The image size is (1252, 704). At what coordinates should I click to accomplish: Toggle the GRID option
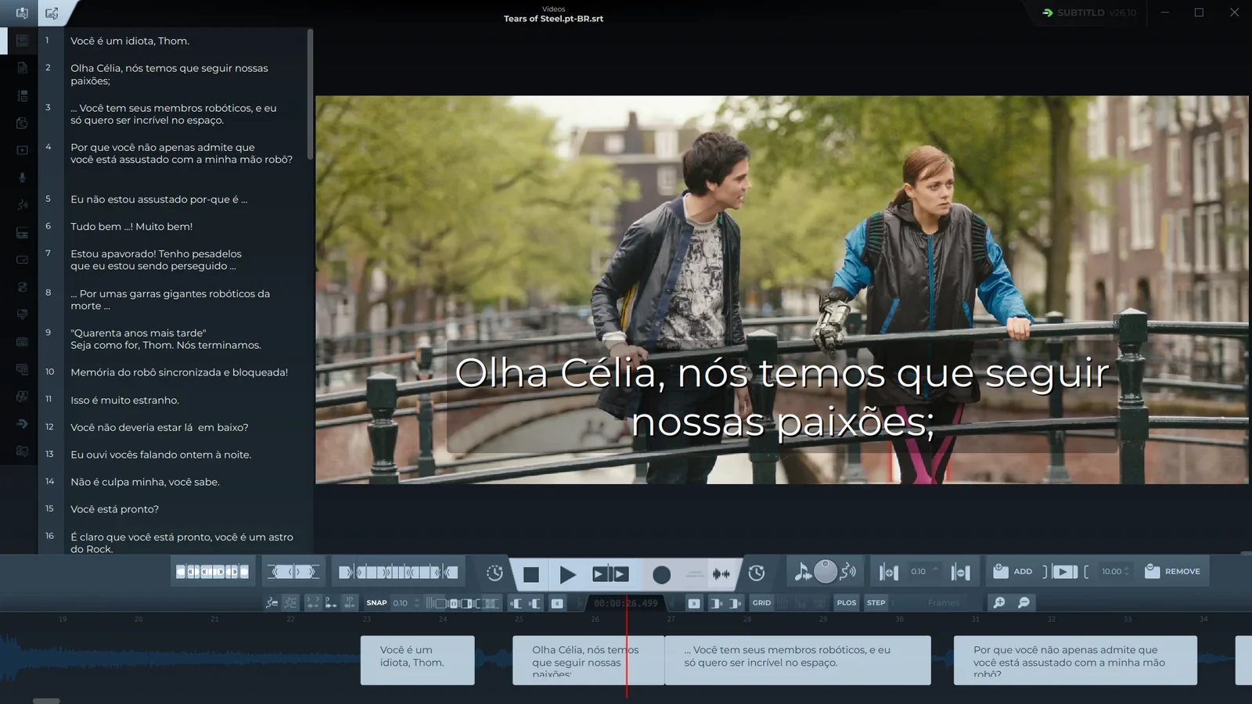(761, 603)
